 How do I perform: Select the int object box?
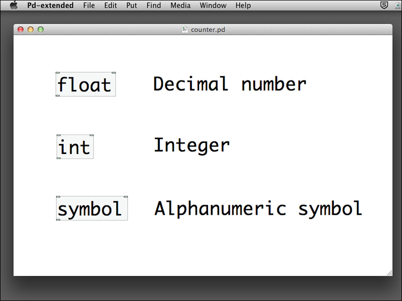point(75,147)
